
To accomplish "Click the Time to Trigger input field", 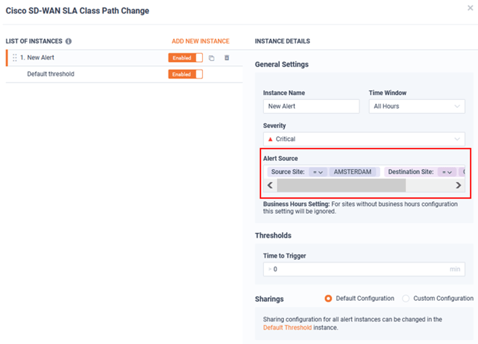I will 364,269.
